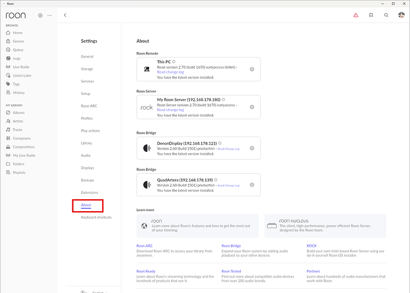Open Genres in sidebar
Screen dimensions: 410x293
(x=15, y=42)
